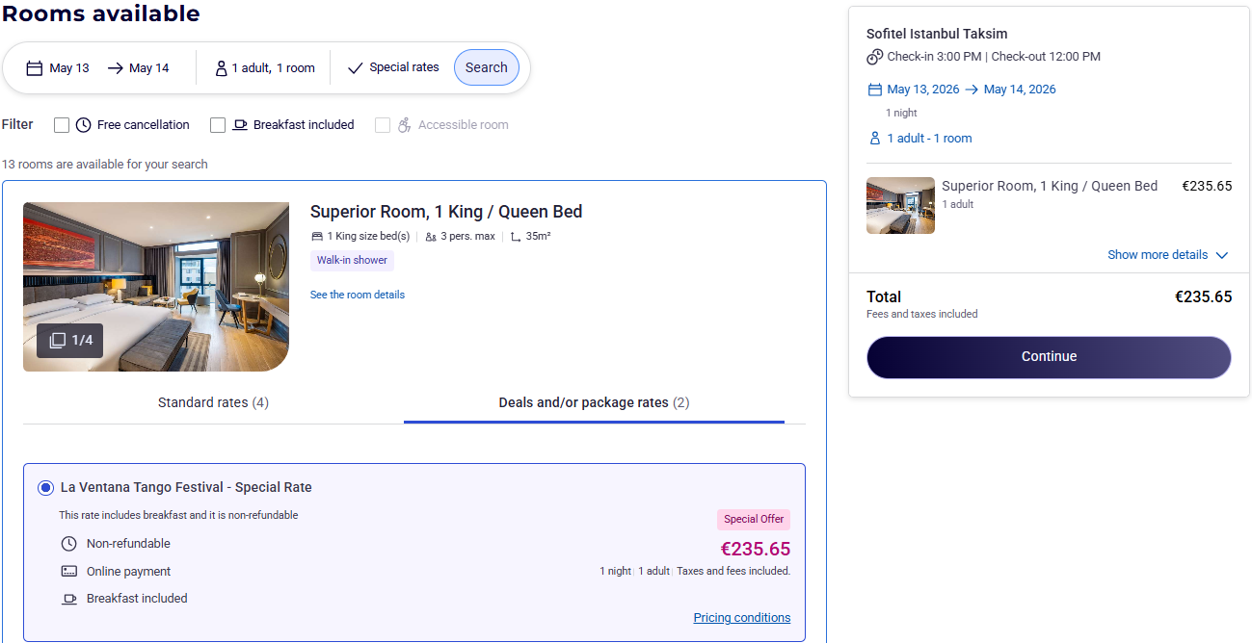
Task: Click the calendar icon beside May 13
Action: 35,68
